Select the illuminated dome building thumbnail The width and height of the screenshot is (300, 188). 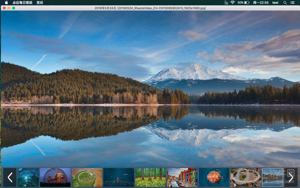coord(55,177)
